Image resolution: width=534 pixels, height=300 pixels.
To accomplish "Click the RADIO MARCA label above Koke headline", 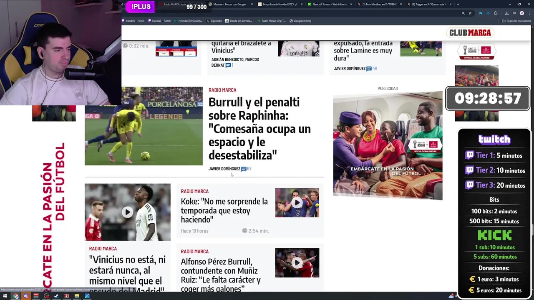I will (194, 191).
